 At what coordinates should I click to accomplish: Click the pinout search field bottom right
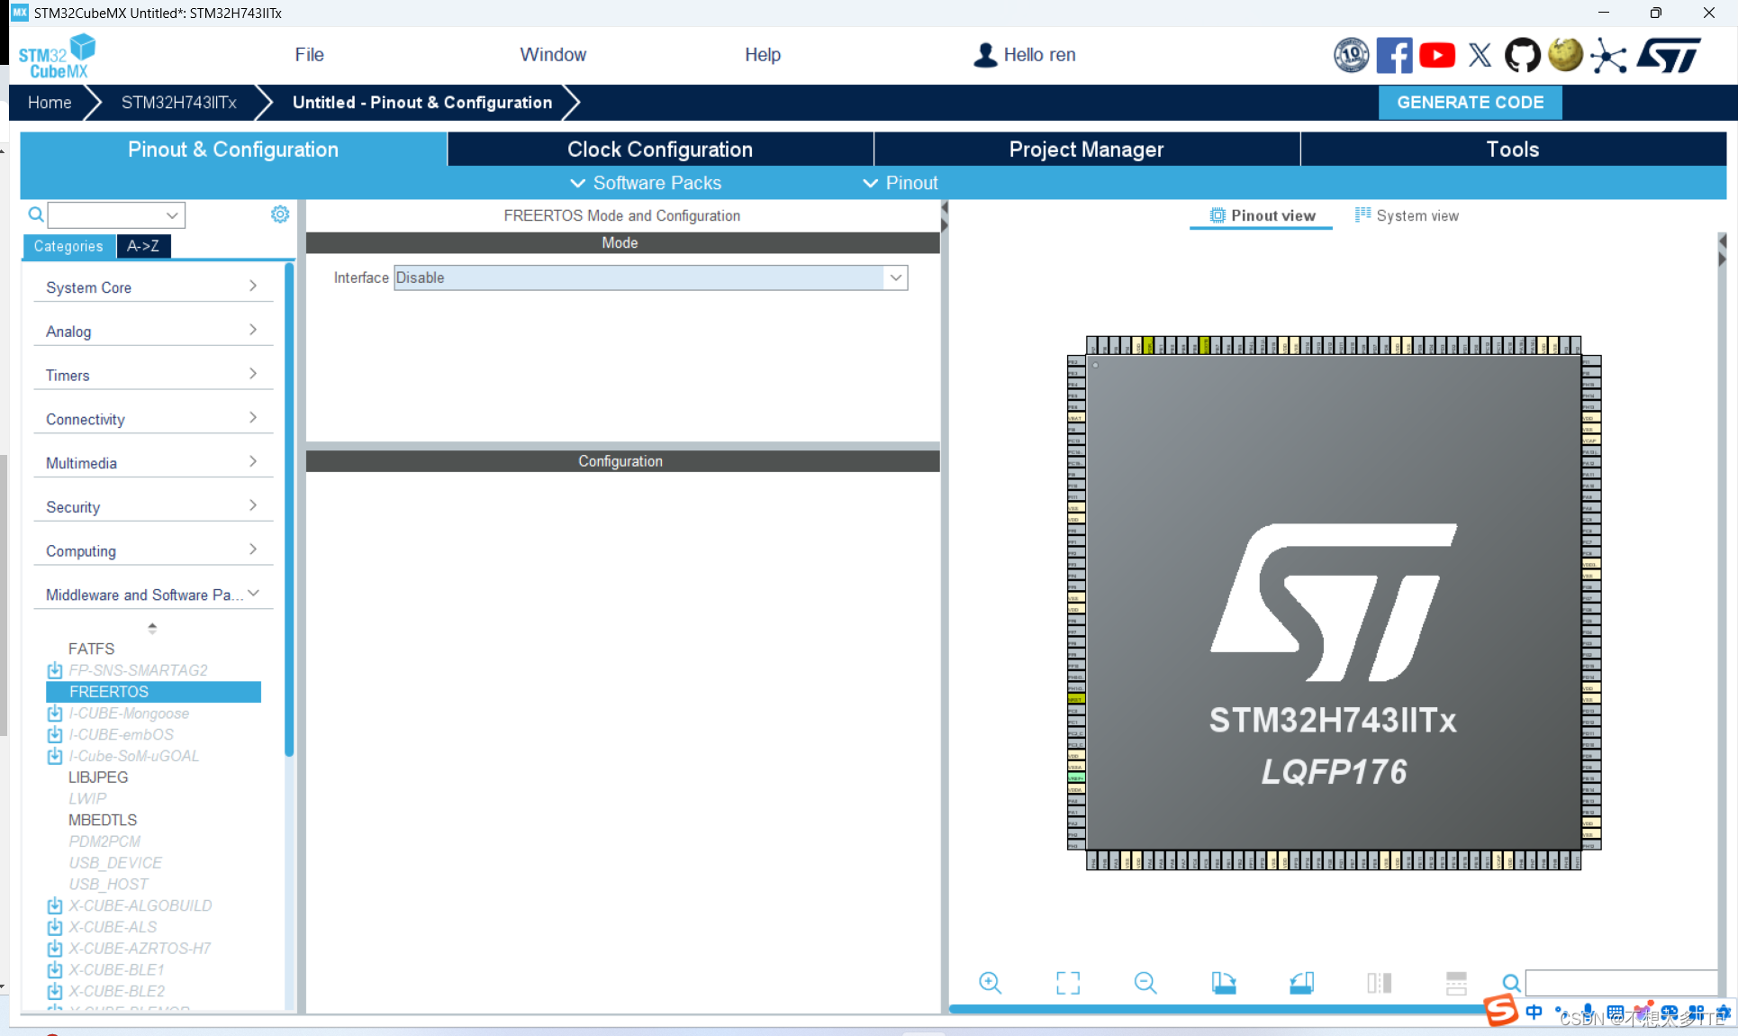pos(1621,983)
